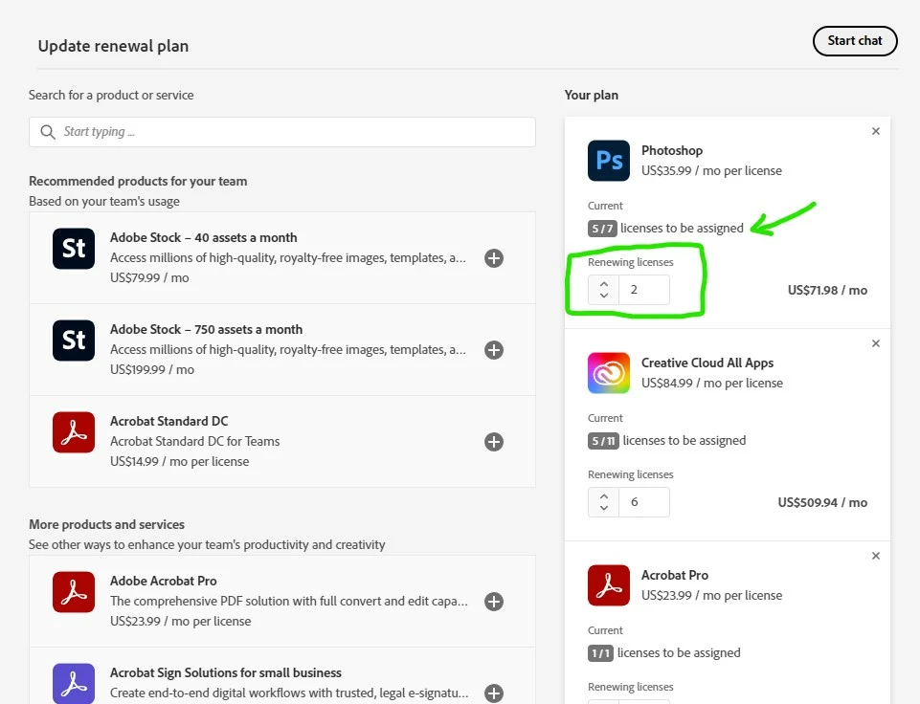The width and height of the screenshot is (920, 704).
Task: Open the Start chat button
Action: click(854, 41)
